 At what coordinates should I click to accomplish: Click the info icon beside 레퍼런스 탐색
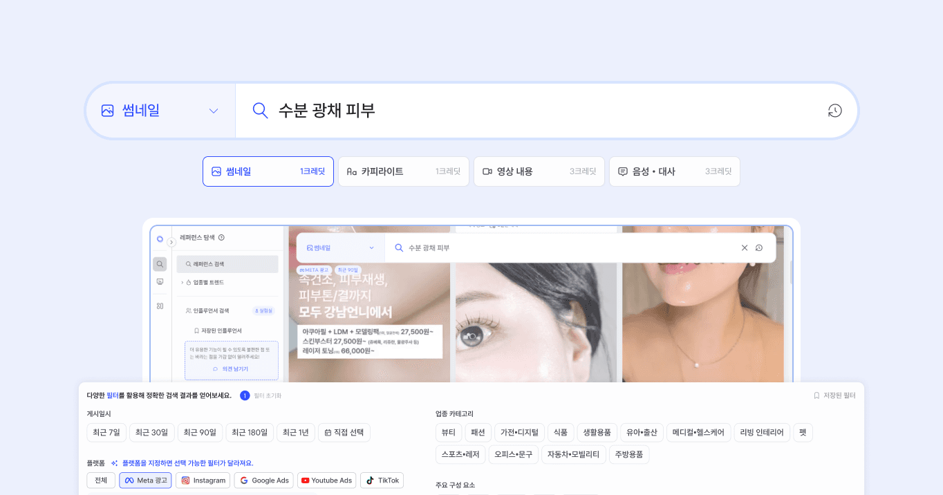point(221,237)
